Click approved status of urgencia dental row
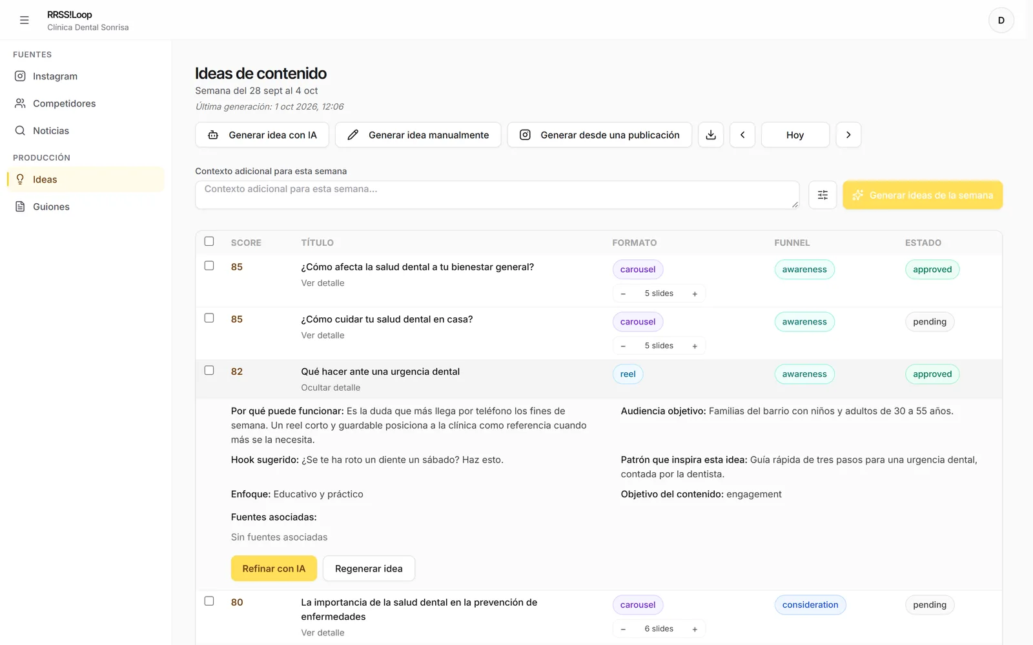 932,374
